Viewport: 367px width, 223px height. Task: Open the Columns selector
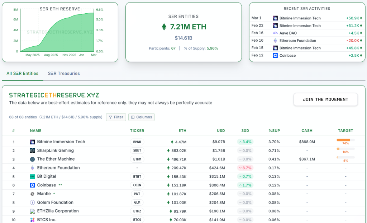click(141, 117)
